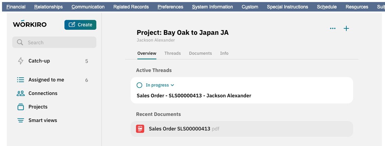Open Sales Order SLS00000413 thread
Image resolution: width=385 pixels, height=146 pixels.
[x=194, y=96]
